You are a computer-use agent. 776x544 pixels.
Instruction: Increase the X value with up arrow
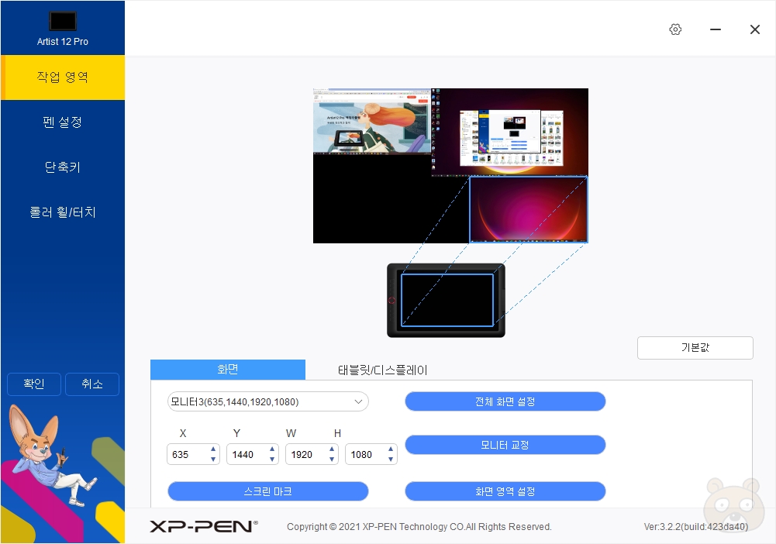[x=213, y=449]
